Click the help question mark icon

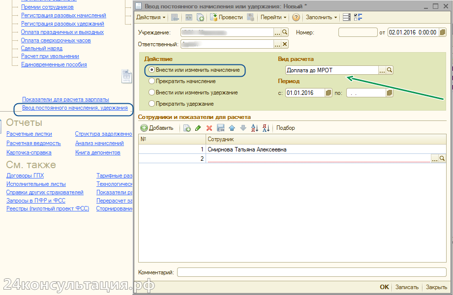pyautogui.click(x=296, y=17)
